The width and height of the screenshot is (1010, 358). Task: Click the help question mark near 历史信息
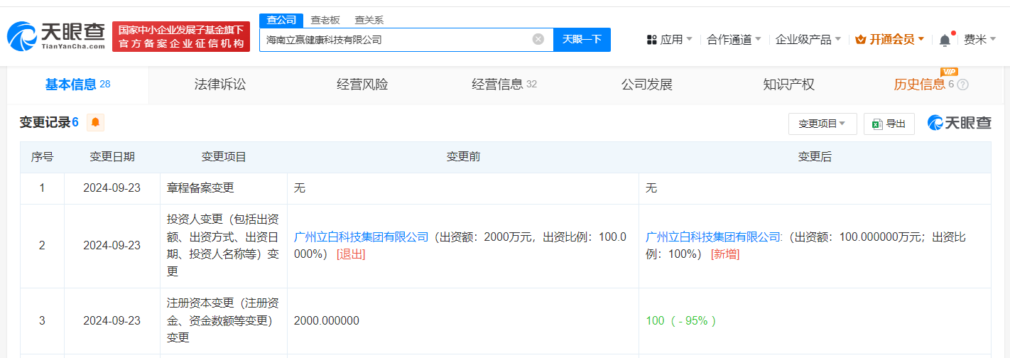[x=963, y=85]
